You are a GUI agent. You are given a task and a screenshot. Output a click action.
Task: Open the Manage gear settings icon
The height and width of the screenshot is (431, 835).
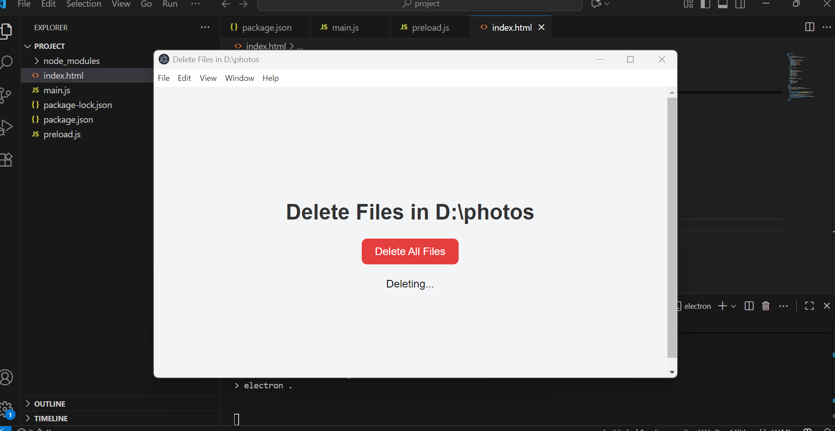[8, 408]
